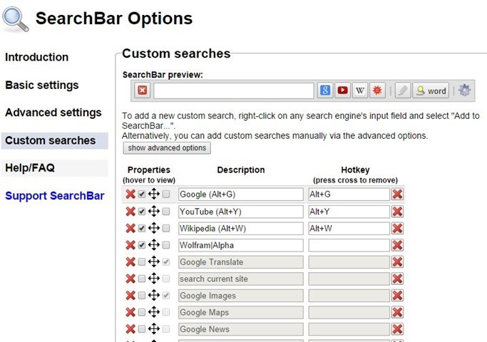Expand show advanced options
This screenshot has width=487, height=342.
pyautogui.click(x=167, y=148)
